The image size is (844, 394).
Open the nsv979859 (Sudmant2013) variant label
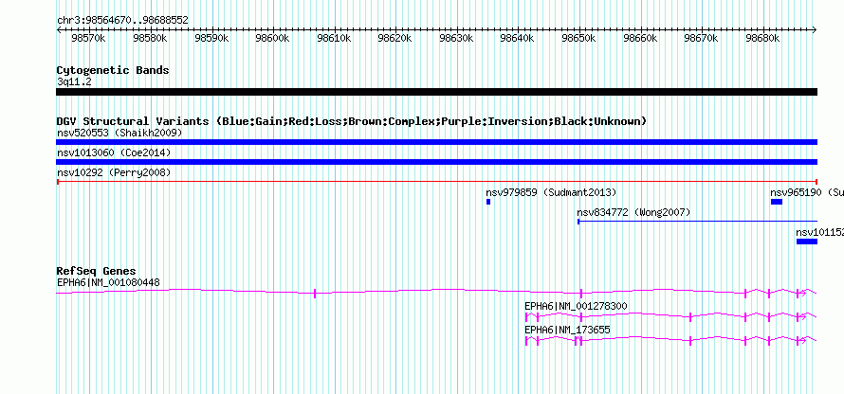click(x=551, y=192)
